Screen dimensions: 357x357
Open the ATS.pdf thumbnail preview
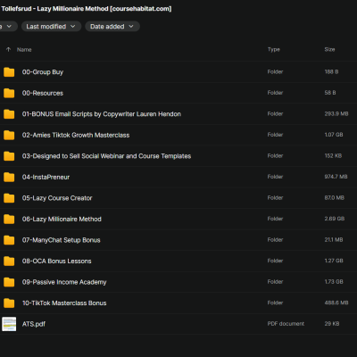9,324
